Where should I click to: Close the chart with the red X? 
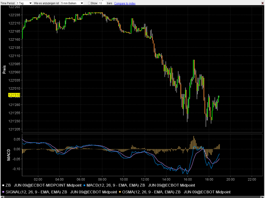pyautogui.click(x=262, y=3)
